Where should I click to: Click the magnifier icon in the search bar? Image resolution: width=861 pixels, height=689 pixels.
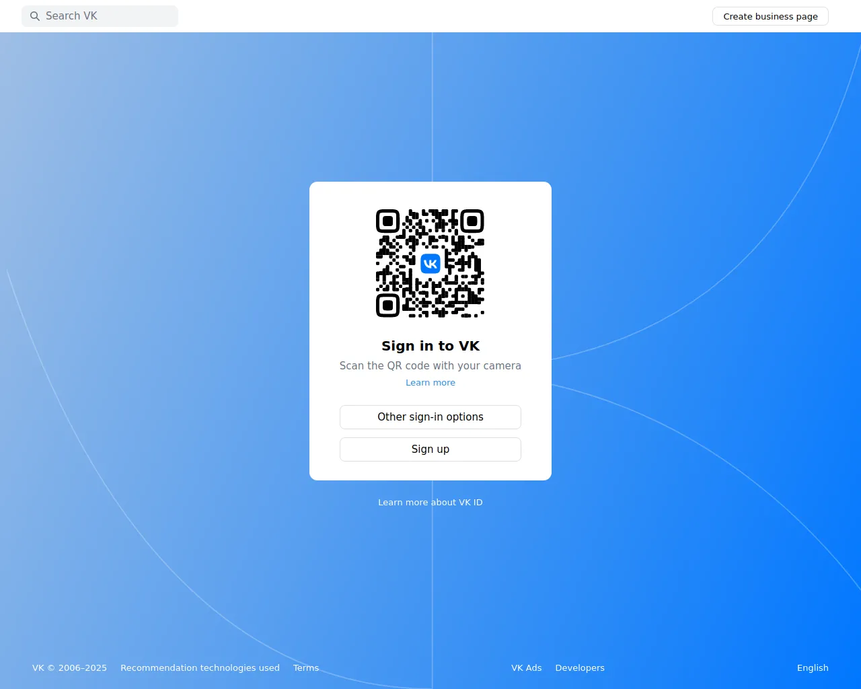[35, 16]
